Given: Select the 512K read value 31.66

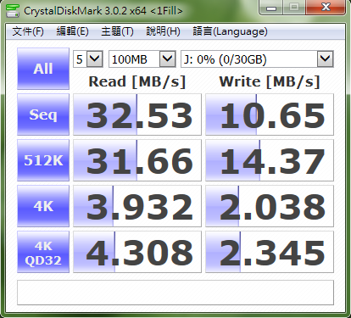Looking at the screenshot, I should point(137,160).
